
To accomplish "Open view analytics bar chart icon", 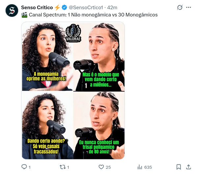I will 140,167.
